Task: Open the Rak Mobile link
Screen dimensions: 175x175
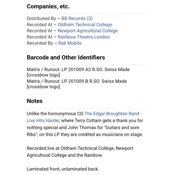Action: (x=70, y=43)
